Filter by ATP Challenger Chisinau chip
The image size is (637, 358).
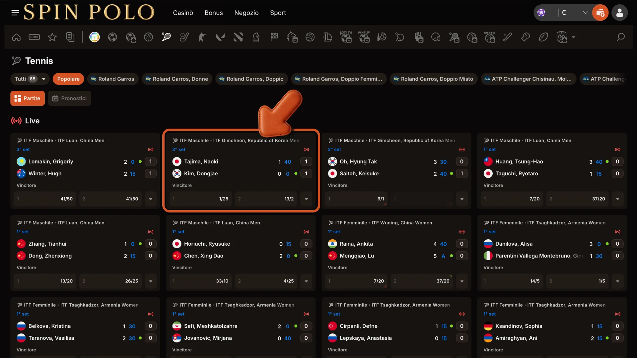tap(529, 79)
